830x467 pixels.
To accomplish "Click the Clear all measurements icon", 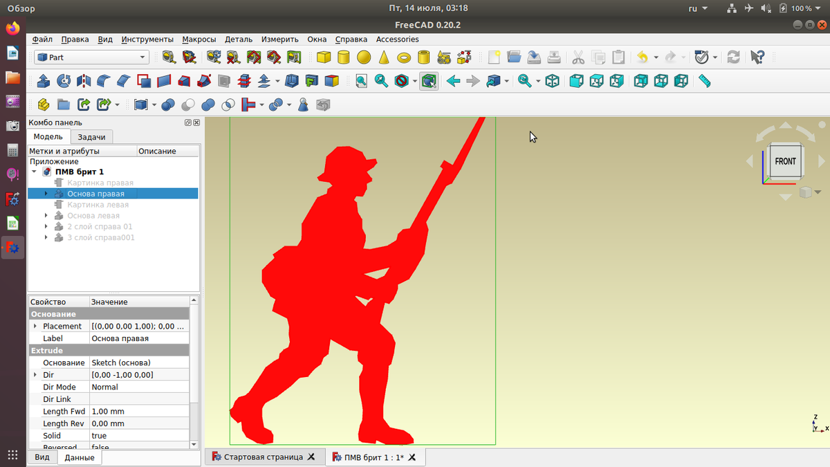I will pos(234,57).
